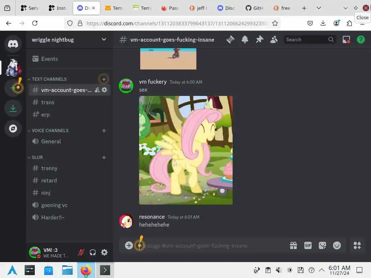Show Pinned Messages

259,39
